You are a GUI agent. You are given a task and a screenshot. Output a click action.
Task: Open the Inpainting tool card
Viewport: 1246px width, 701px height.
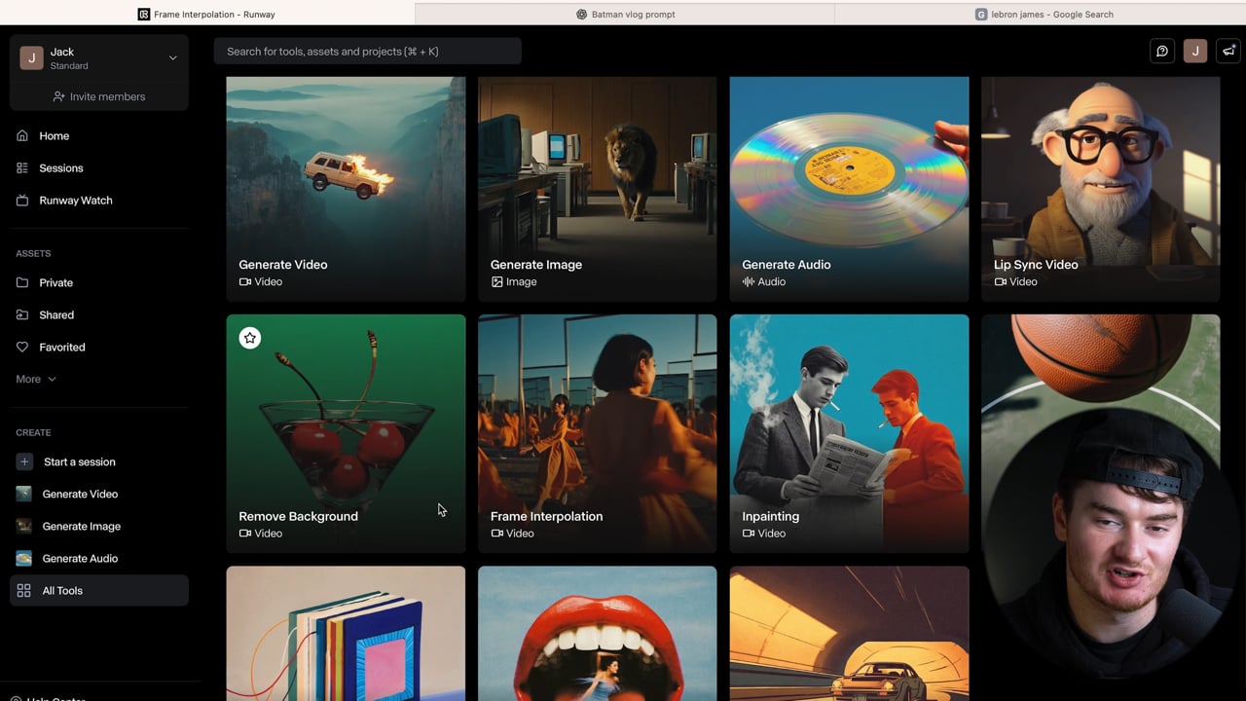pyautogui.click(x=849, y=433)
